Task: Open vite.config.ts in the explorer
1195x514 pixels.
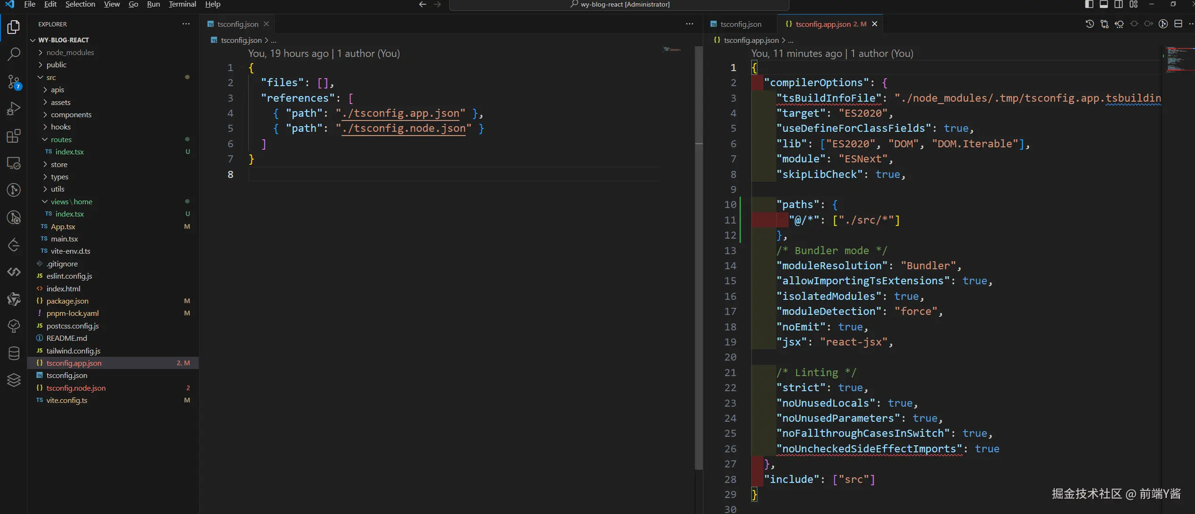Action: point(67,400)
